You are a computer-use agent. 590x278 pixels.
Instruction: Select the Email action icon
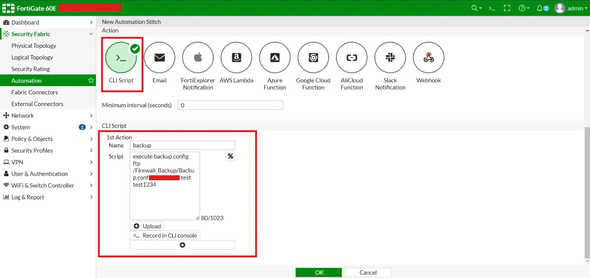(159, 58)
